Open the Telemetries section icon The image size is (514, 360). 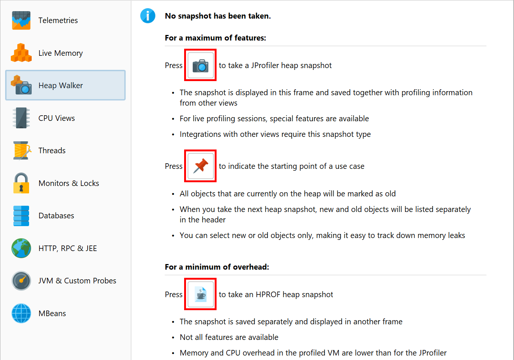[x=21, y=20]
